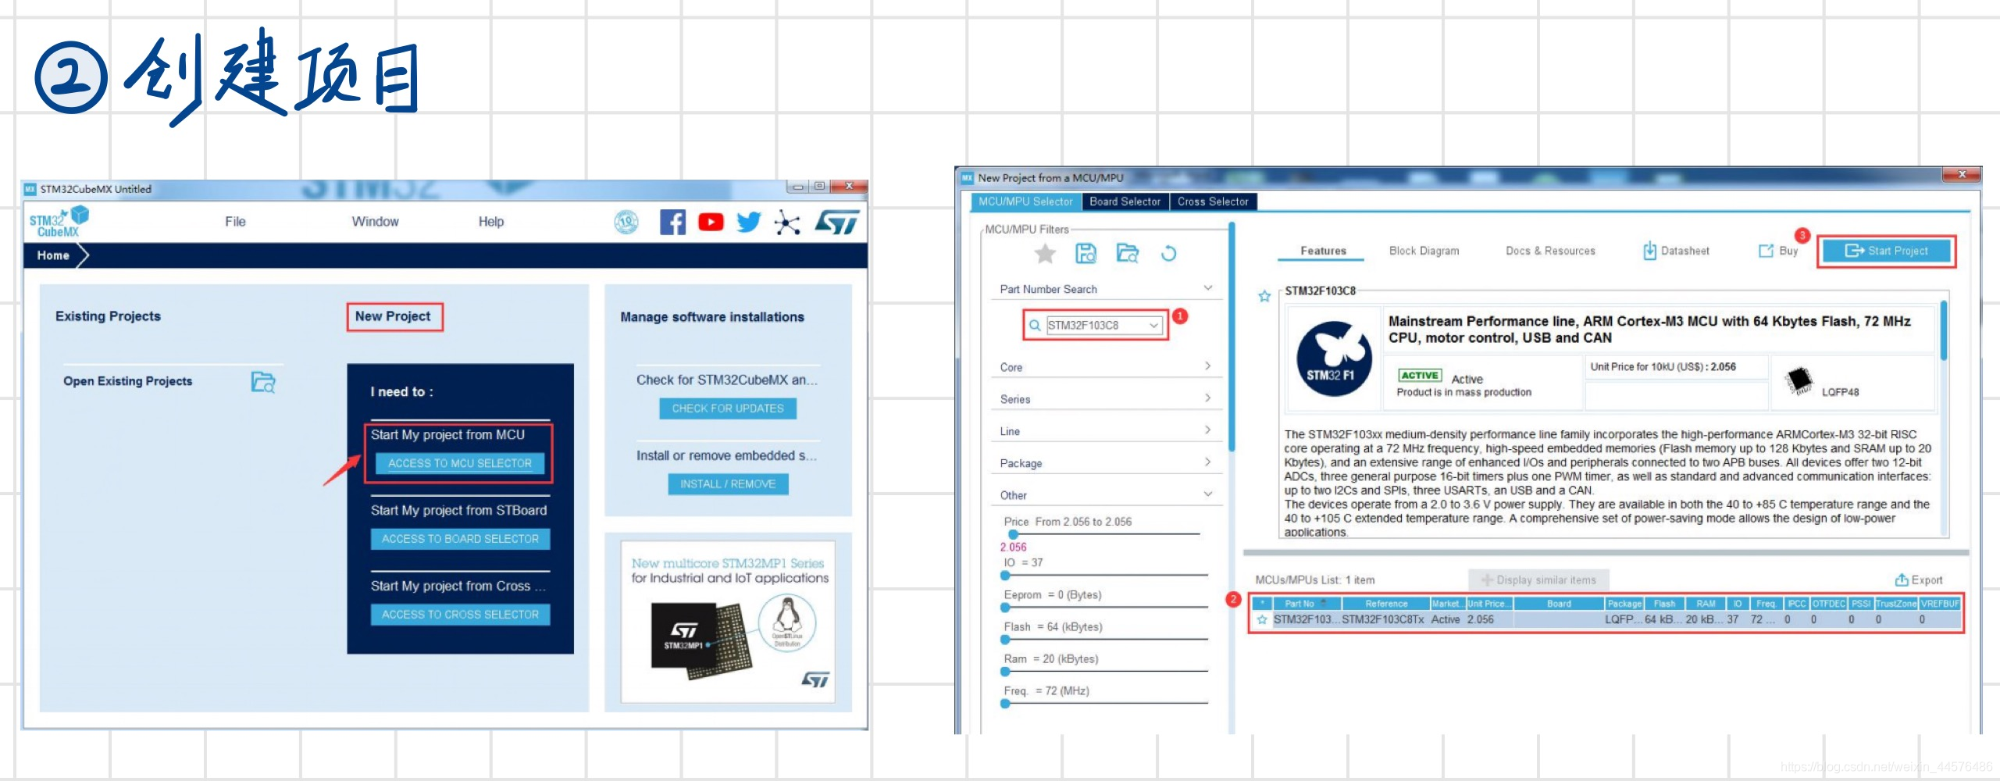Image resolution: width=2000 pixels, height=781 pixels.
Task: Sort list by Package column header
Action: pyautogui.click(x=1624, y=604)
